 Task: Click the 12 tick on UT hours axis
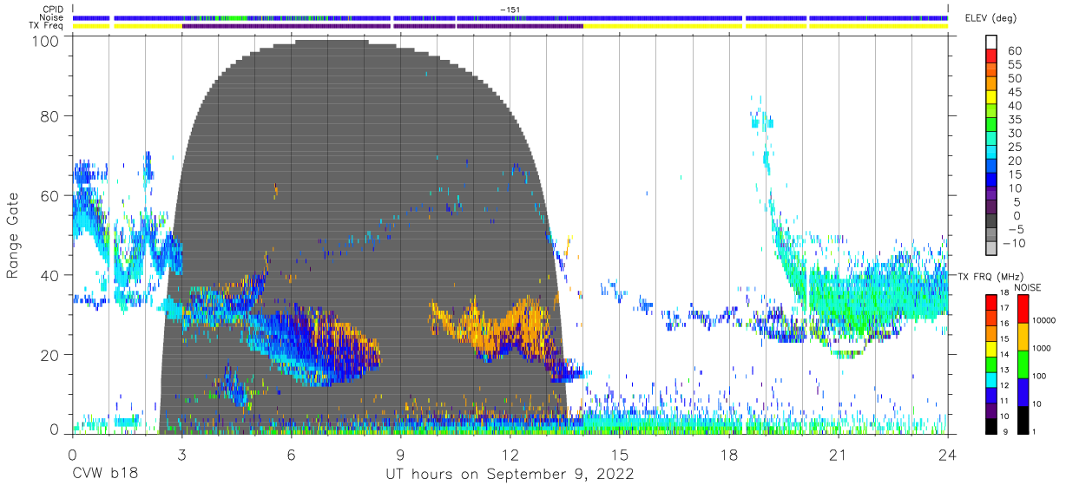pyautogui.click(x=510, y=454)
